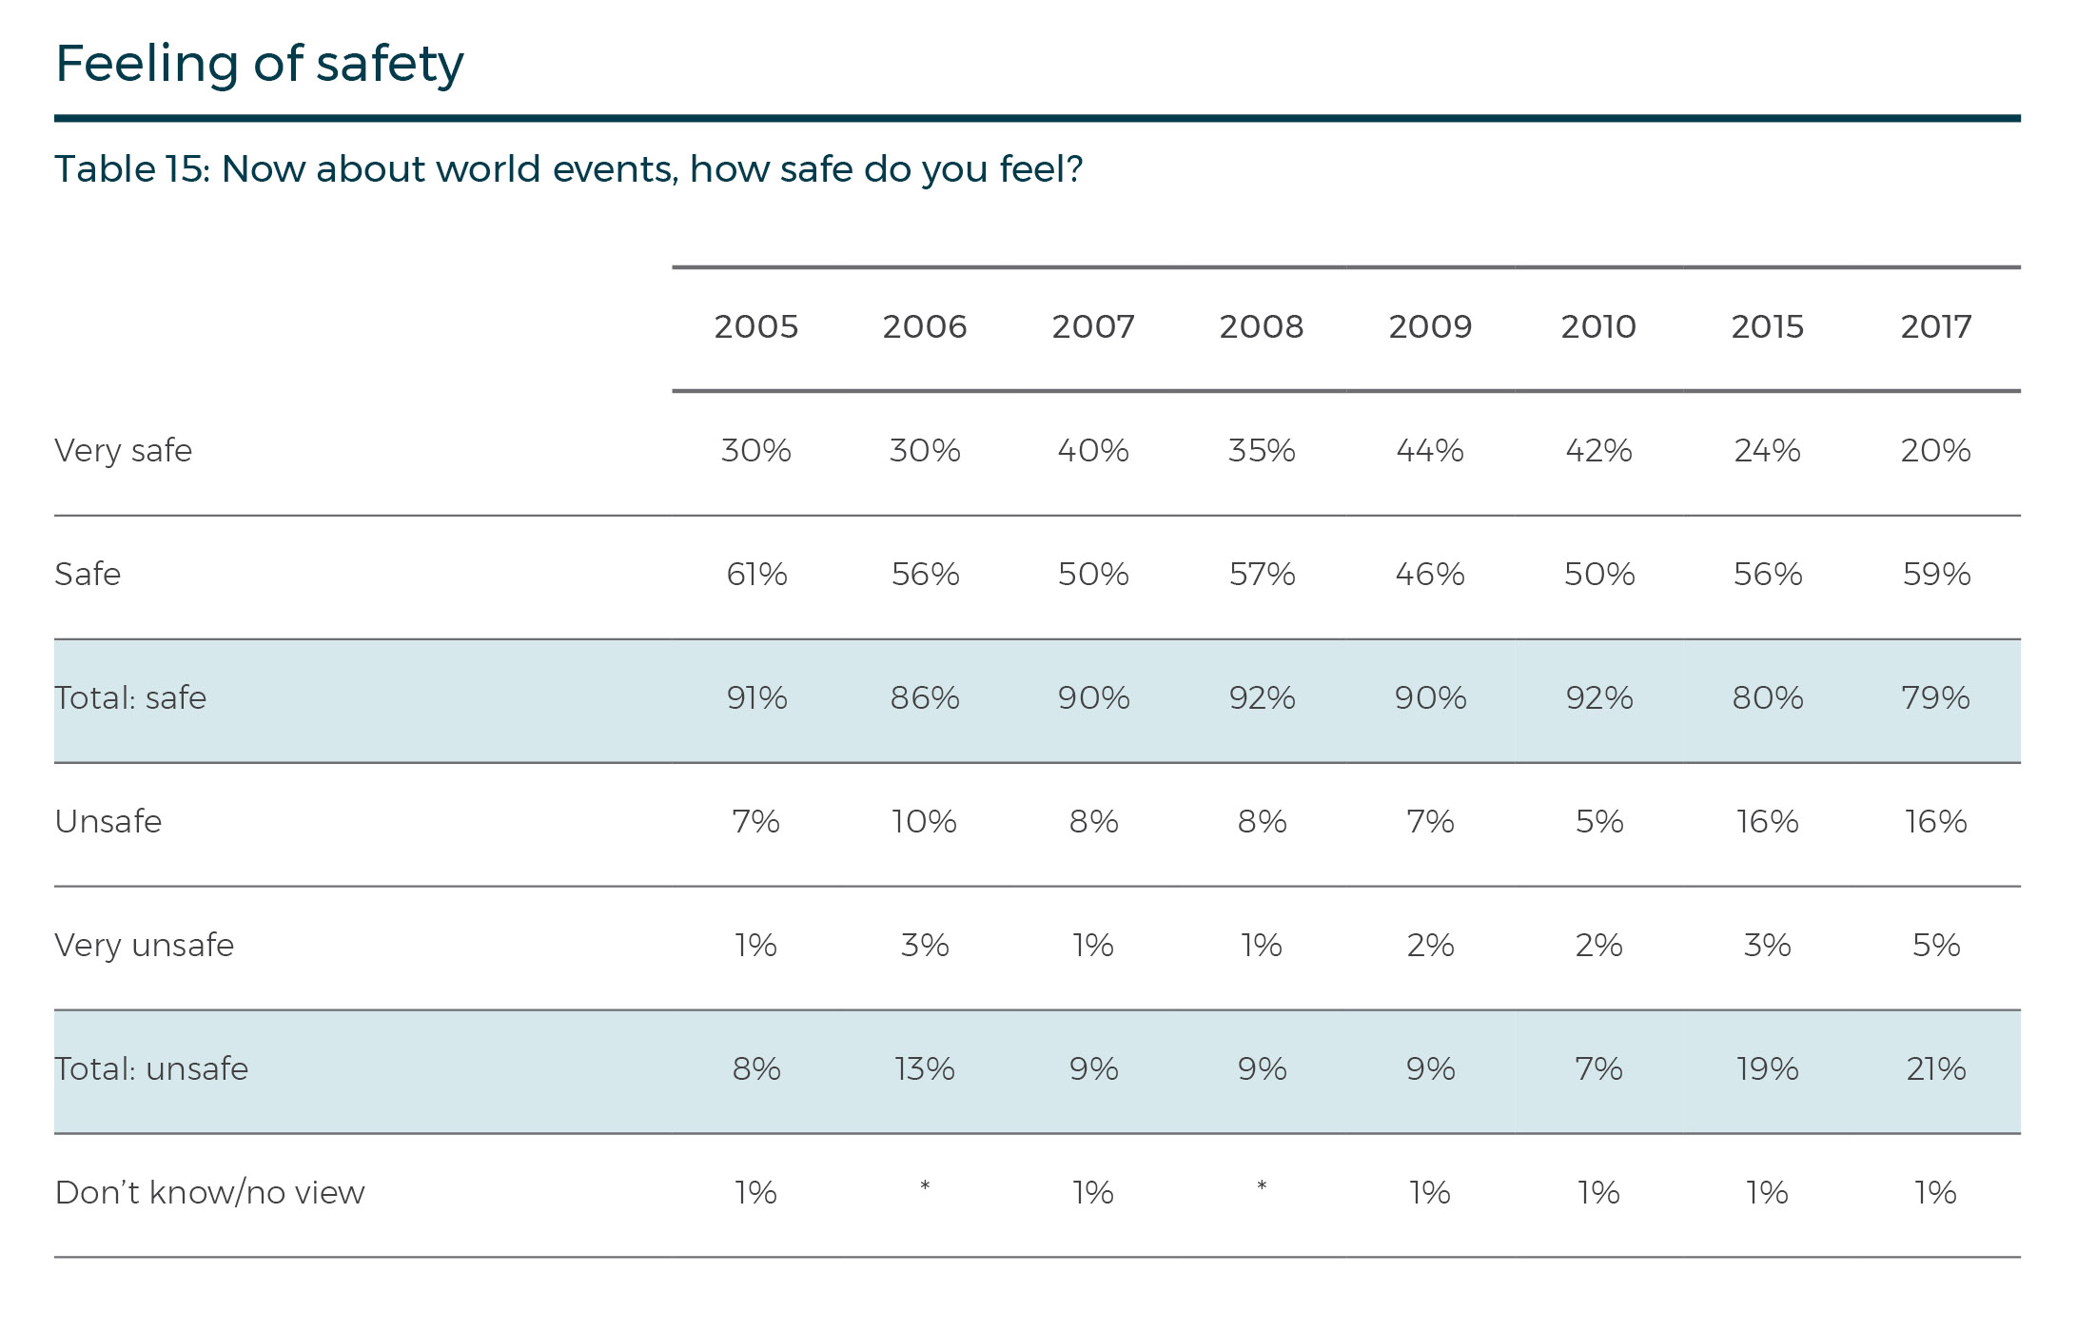Click the 44% Very safe value for 2009

coord(1430,451)
